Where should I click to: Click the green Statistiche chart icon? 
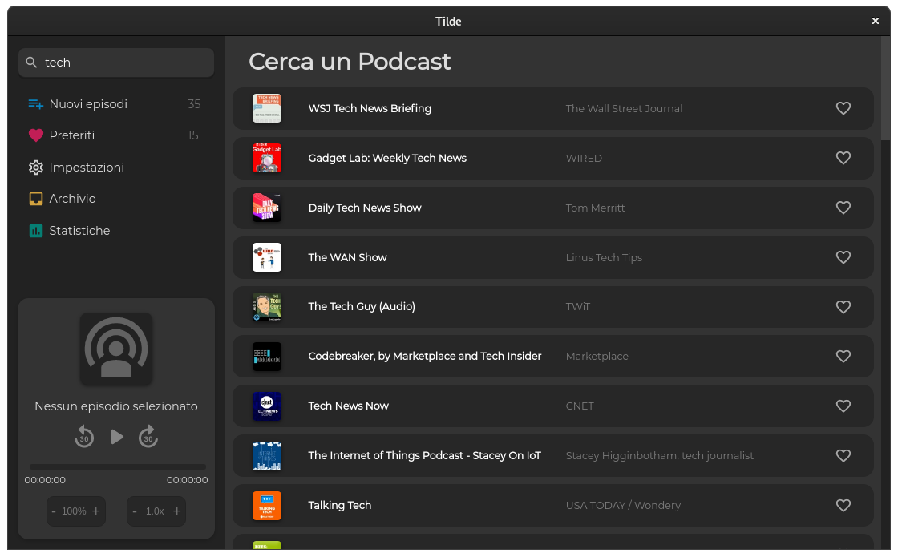[35, 231]
